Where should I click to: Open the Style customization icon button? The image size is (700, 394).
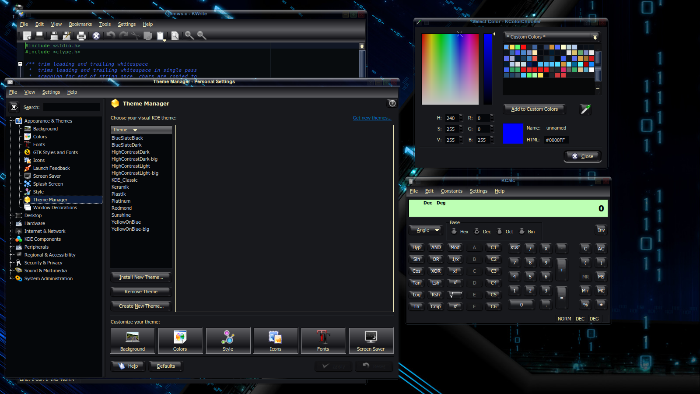click(x=228, y=341)
